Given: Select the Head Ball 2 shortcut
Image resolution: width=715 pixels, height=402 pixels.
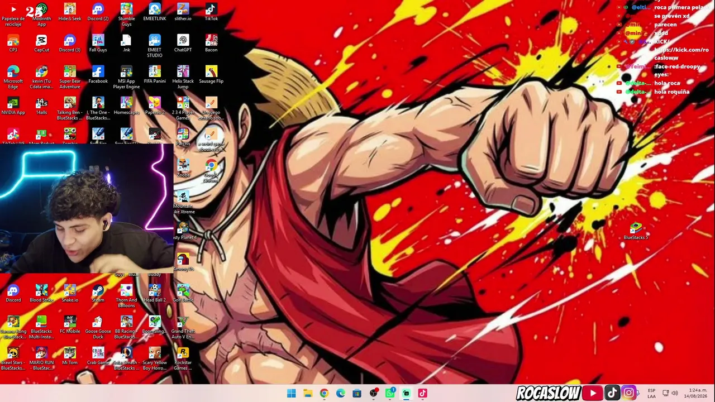Looking at the screenshot, I should point(155,294).
